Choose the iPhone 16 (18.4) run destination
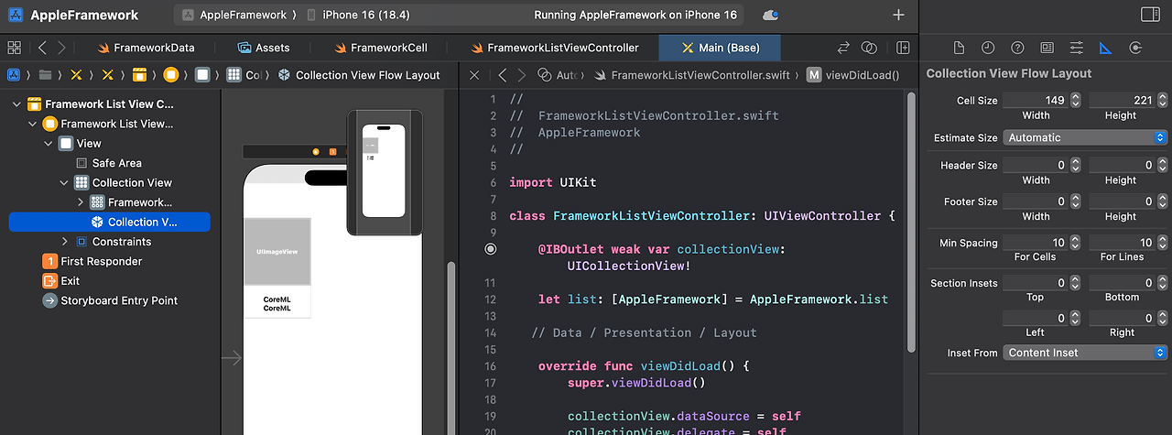The height and width of the screenshot is (435, 1172). point(358,16)
